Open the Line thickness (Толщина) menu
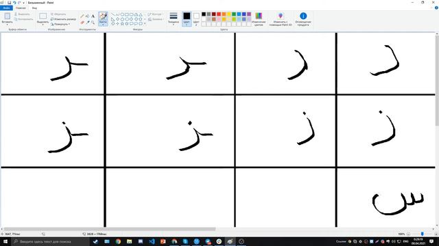The width and height of the screenshot is (439, 246). (174, 18)
